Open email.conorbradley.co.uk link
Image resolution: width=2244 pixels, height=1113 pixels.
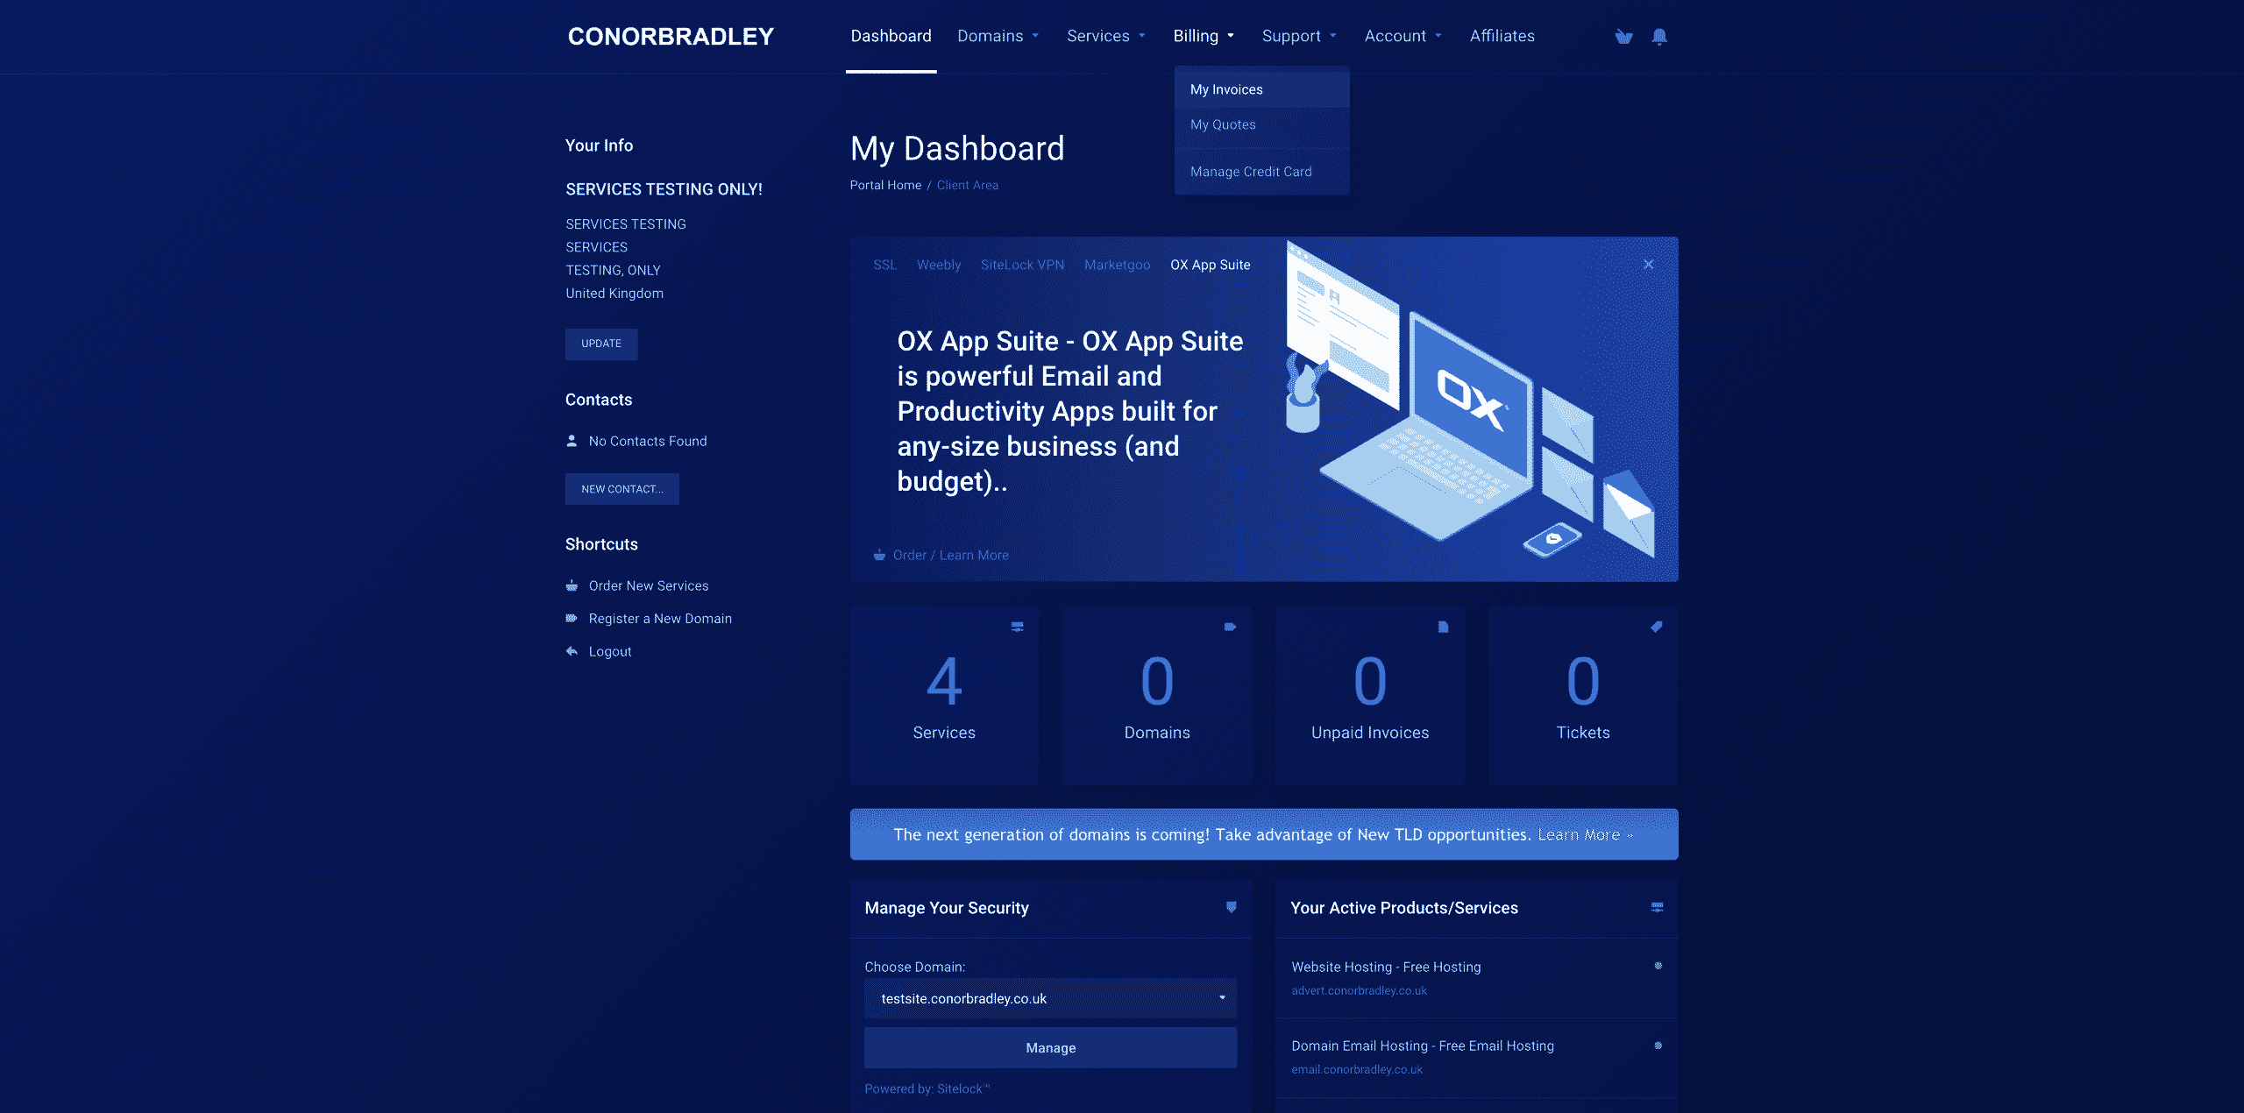[1357, 1069]
